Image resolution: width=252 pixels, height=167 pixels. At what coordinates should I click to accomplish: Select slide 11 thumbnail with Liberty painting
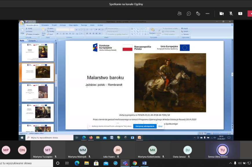click(38, 113)
